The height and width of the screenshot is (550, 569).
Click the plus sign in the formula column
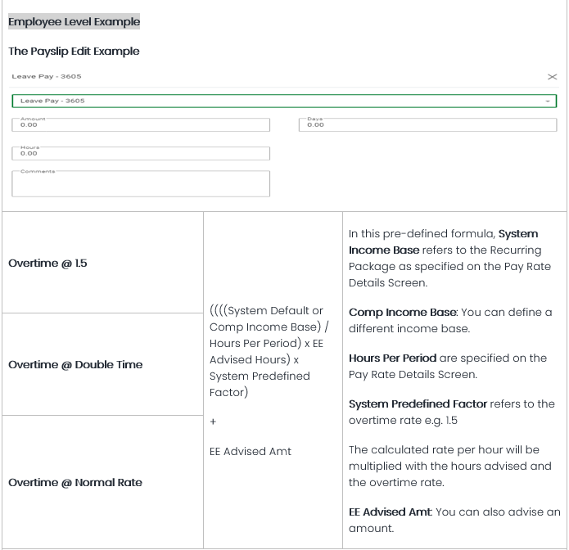pos(213,422)
